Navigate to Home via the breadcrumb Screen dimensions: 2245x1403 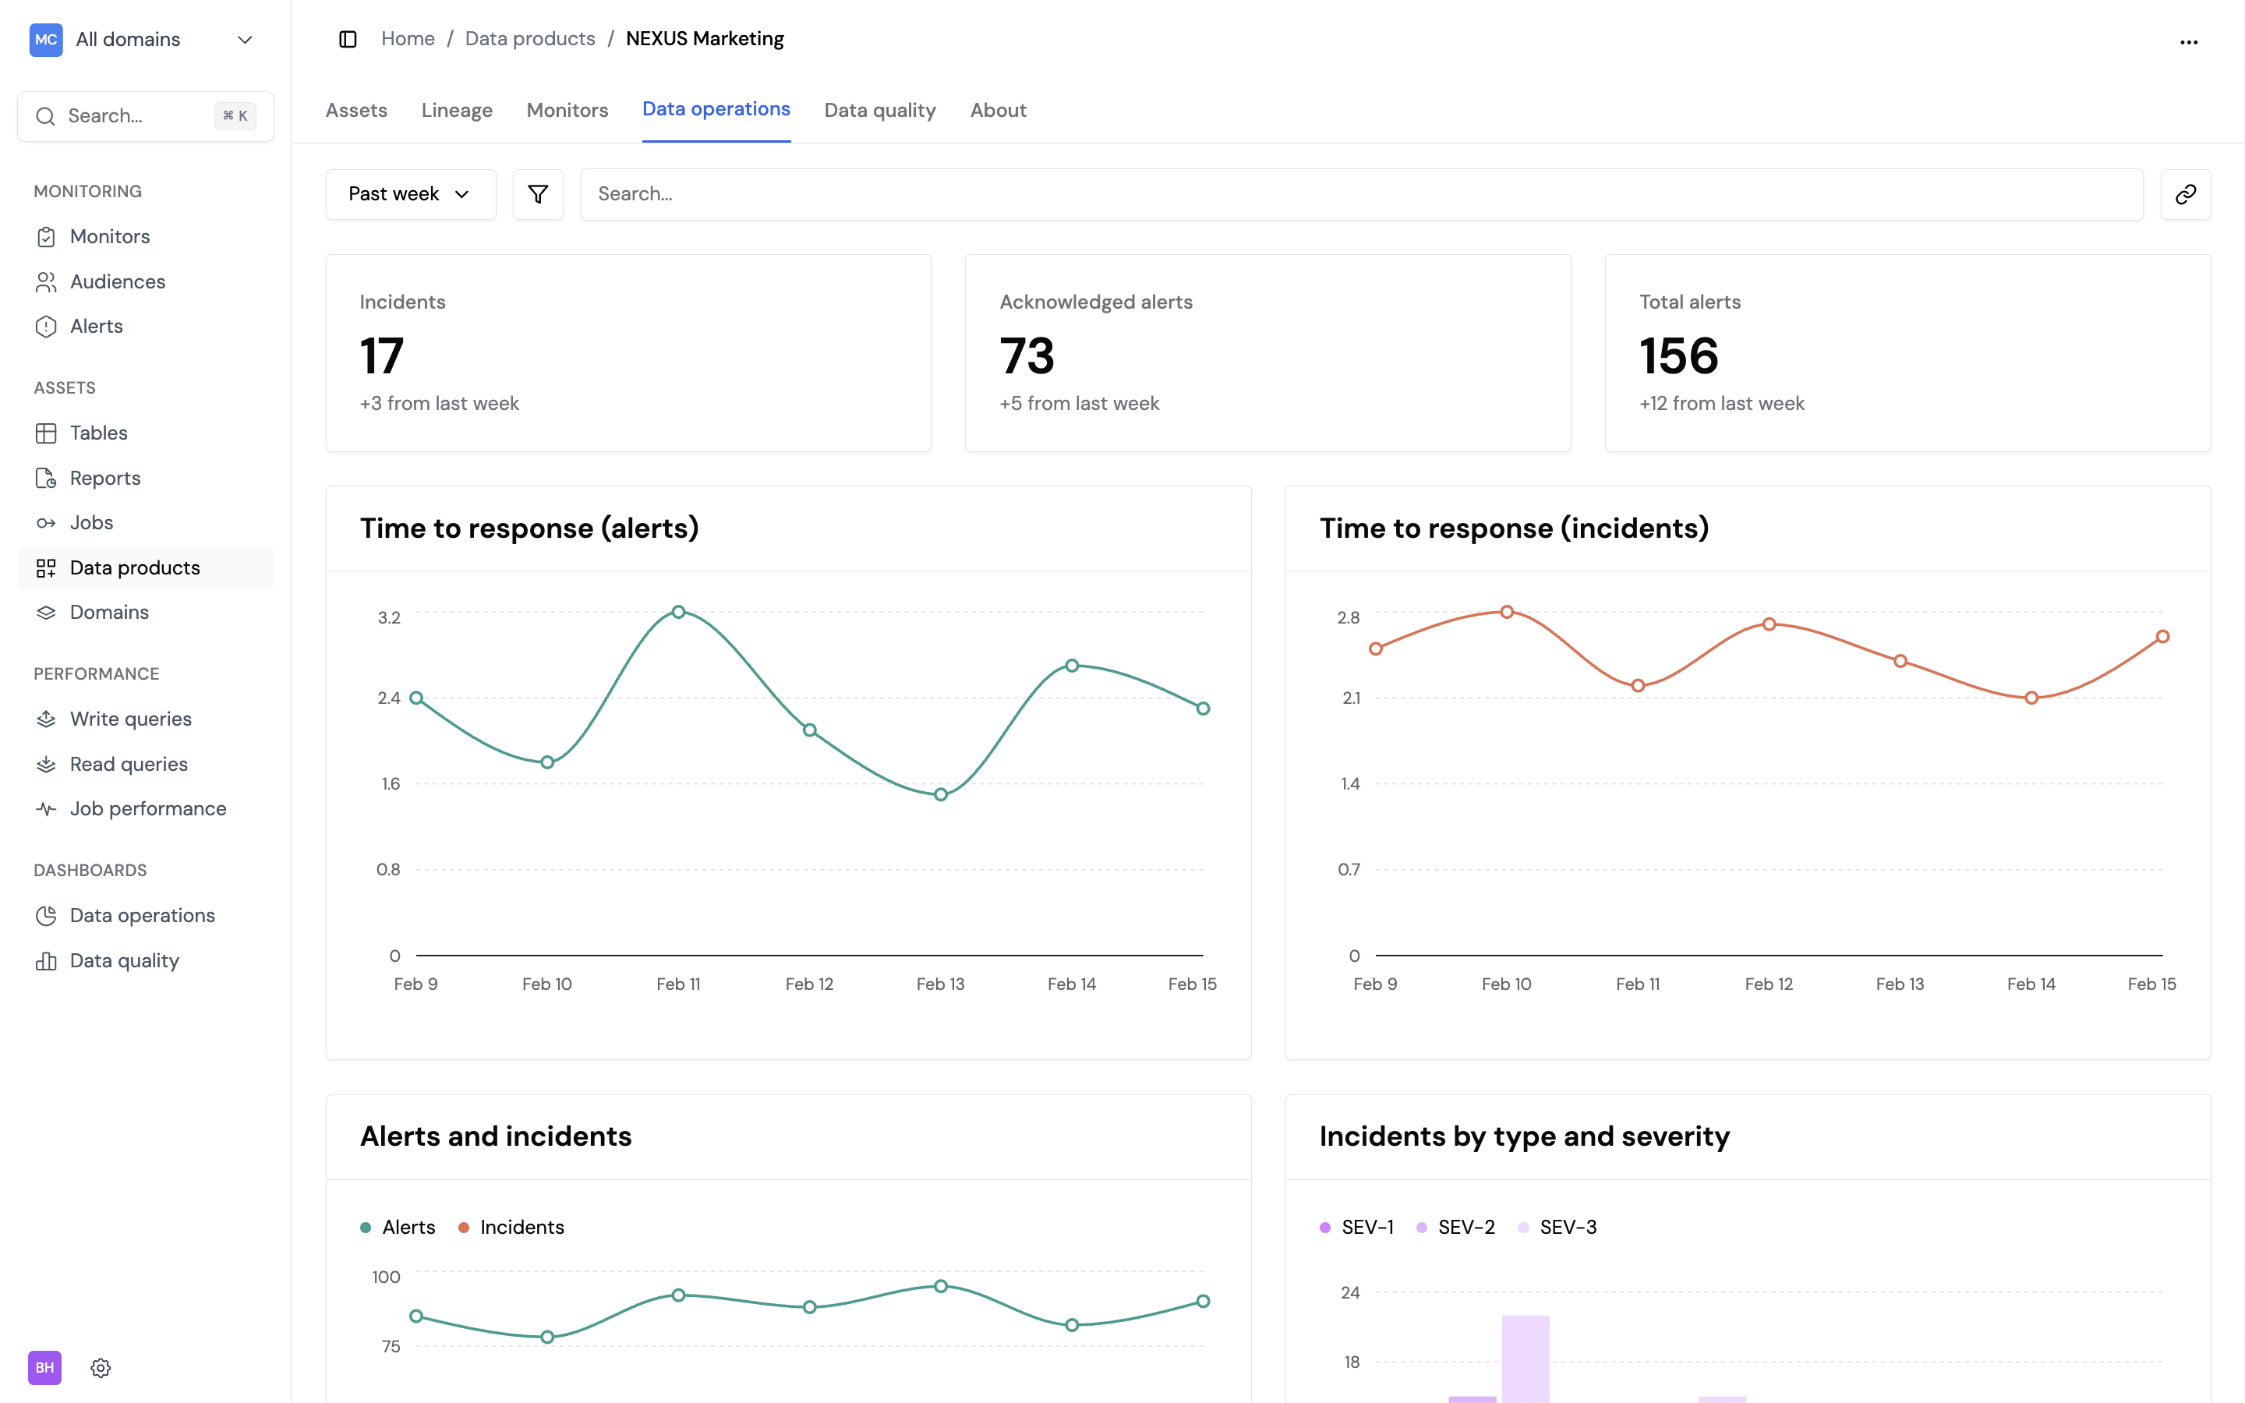pos(407,38)
